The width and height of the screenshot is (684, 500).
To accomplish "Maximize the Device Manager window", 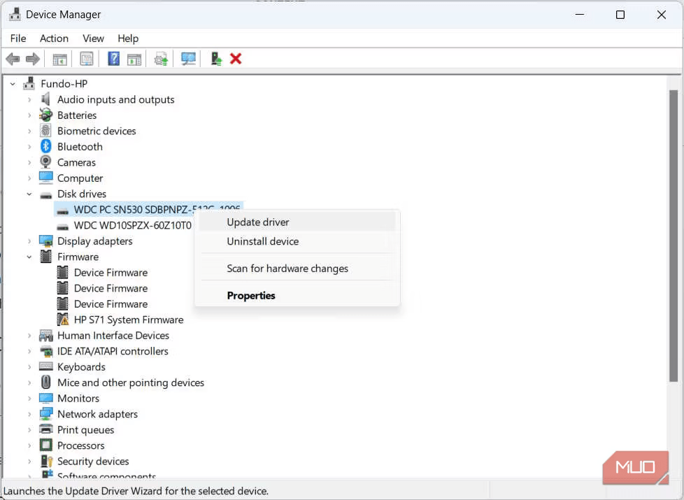I will [x=620, y=15].
